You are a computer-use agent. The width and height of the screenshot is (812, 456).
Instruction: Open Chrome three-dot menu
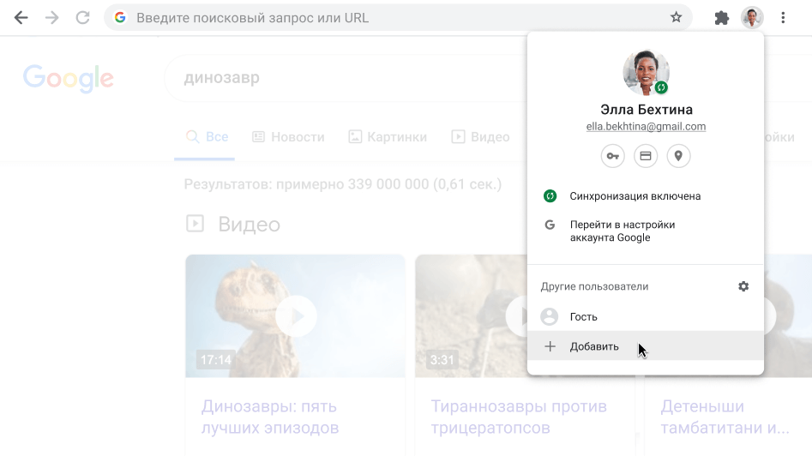[x=783, y=17]
